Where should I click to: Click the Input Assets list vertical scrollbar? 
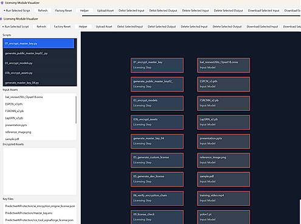[x=76, y=110]
